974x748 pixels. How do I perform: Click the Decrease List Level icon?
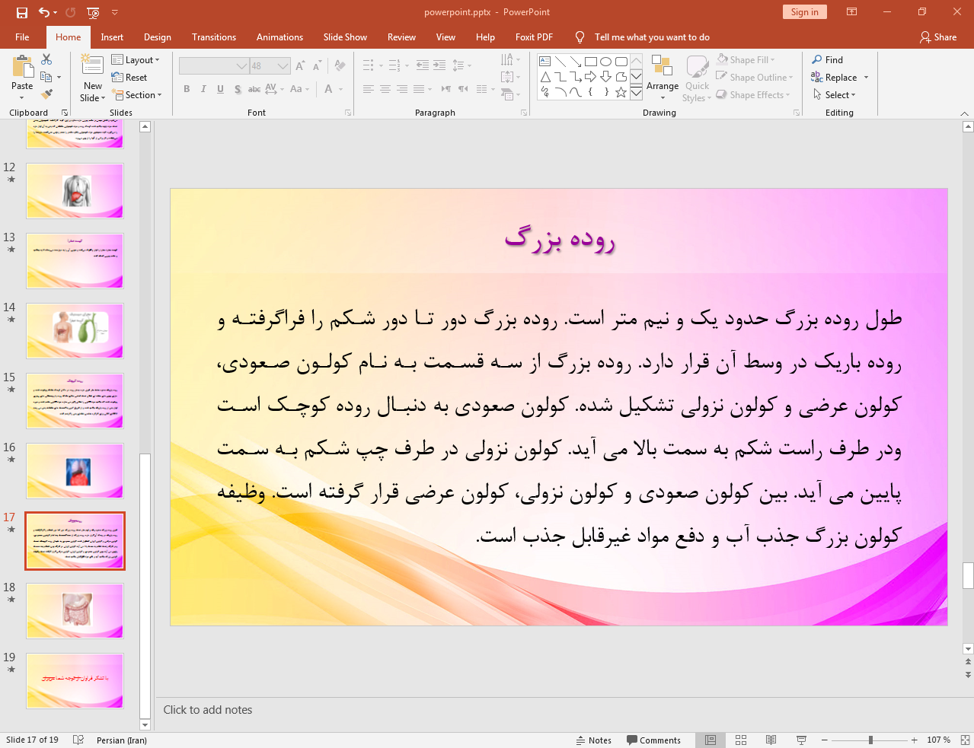point(423,65)
